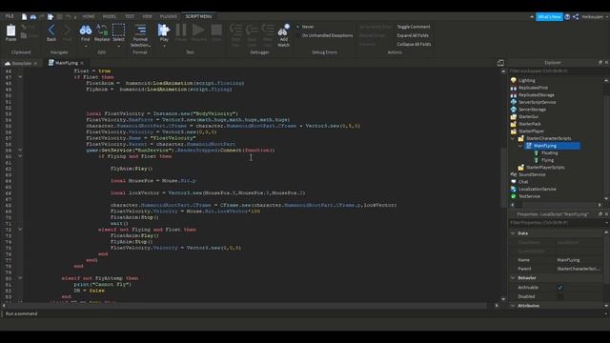The height and width of the screenshot is (343, 610).
Task: Collapse the Data properties section
Action: point(513,233)
